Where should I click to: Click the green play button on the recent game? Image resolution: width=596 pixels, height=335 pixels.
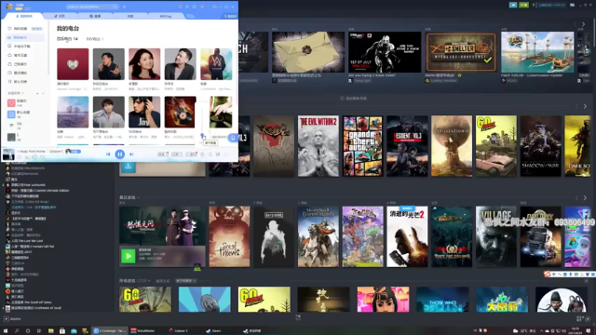(x=129, y=256)
